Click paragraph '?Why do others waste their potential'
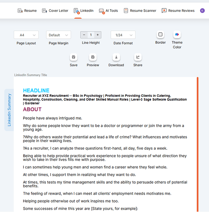 105,139
